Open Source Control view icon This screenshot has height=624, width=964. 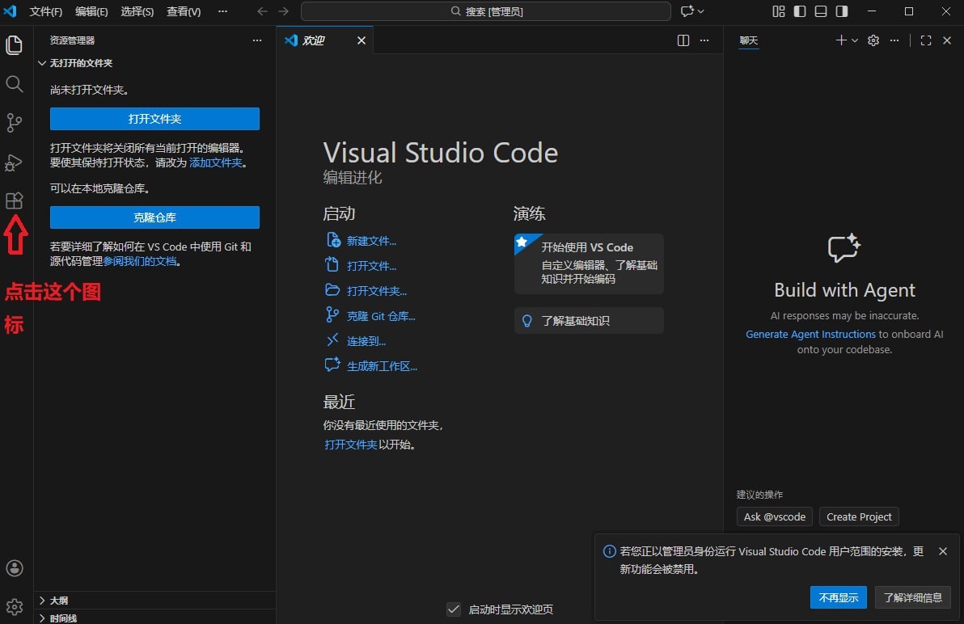point(15,123)
